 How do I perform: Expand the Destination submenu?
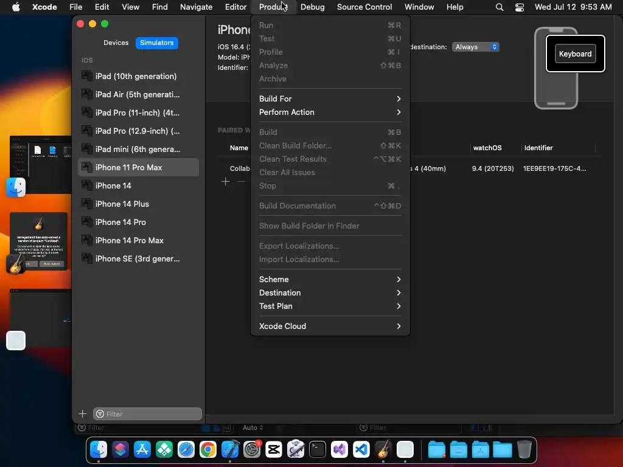pyautogui.click(x=330, y=292)
